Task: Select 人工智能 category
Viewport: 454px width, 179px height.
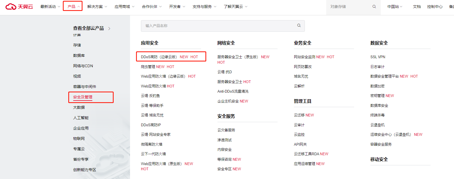Action: (x=81, y=118)
